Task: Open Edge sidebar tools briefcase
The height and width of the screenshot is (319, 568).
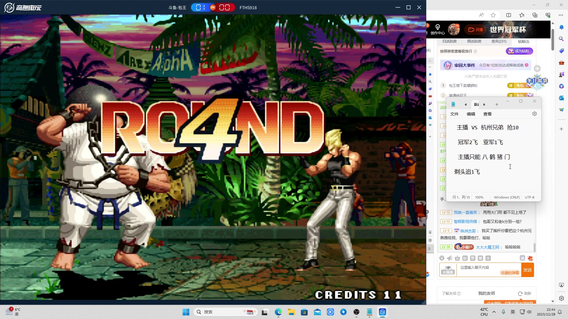Action: 561,63
